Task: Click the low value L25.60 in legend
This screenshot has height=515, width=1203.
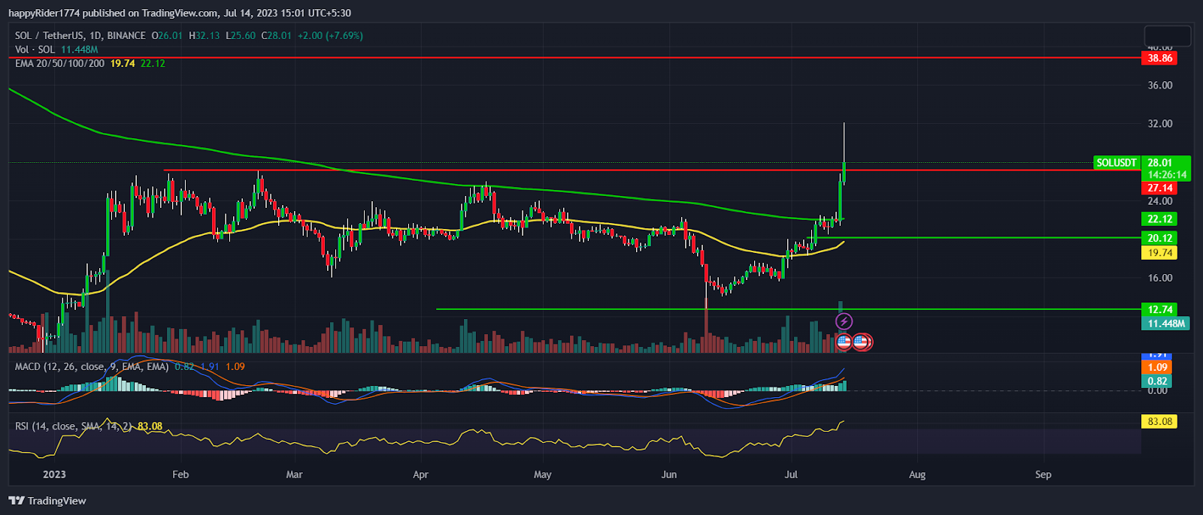Action: (x=241, y=35)
